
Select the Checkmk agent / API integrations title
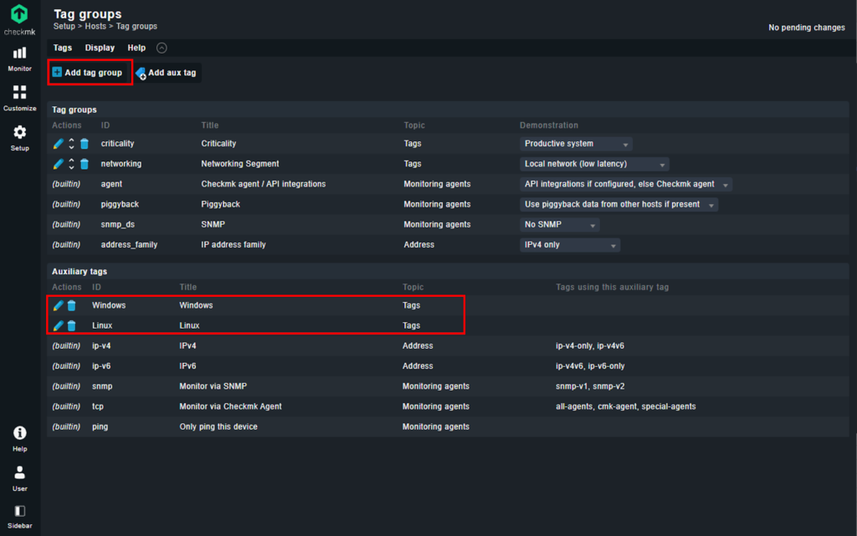pyautogui.click(x=263, y=184)
